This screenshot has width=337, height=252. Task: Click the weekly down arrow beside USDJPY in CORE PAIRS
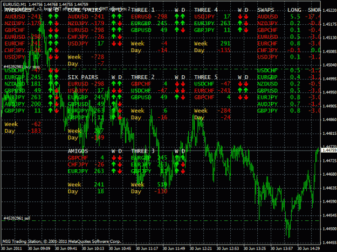(113, 44)
